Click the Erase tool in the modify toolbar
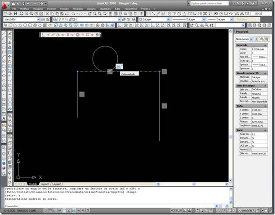 [10, 33]
